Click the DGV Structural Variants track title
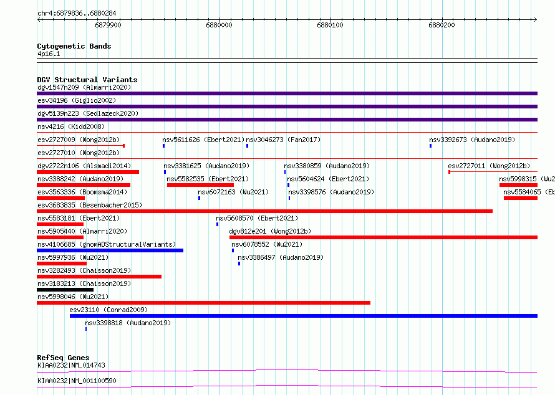 pyautogui.click(x=87, y=80)
